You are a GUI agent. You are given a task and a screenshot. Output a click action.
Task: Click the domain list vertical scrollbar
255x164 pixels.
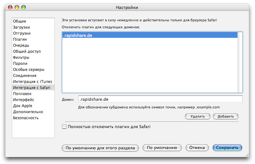click(x=240, y=62)
